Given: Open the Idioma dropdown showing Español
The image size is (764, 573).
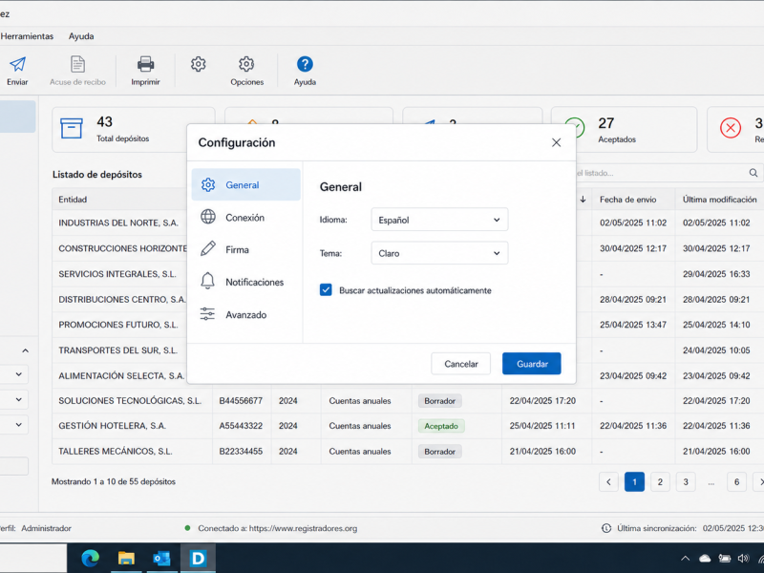Looking at the screenshot, I should pos(439,220).
